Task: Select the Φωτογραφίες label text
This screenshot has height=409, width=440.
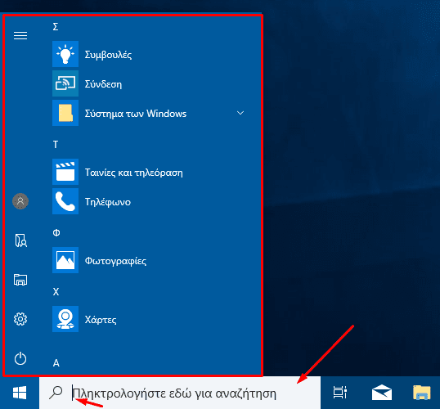Action: click(x=115, y=261)
